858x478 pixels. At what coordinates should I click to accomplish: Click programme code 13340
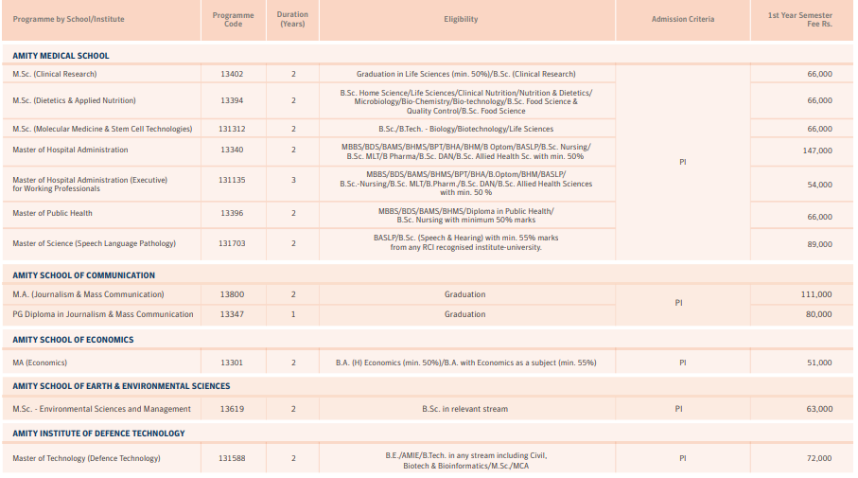232,150
